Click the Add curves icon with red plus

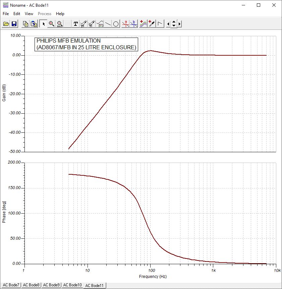(143, 24)
